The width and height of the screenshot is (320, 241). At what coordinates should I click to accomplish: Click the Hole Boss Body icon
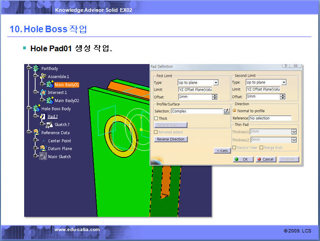pos(36,109)
